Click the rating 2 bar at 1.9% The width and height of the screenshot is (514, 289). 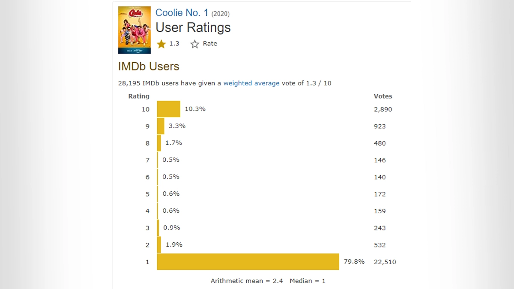tap(159, 245)
